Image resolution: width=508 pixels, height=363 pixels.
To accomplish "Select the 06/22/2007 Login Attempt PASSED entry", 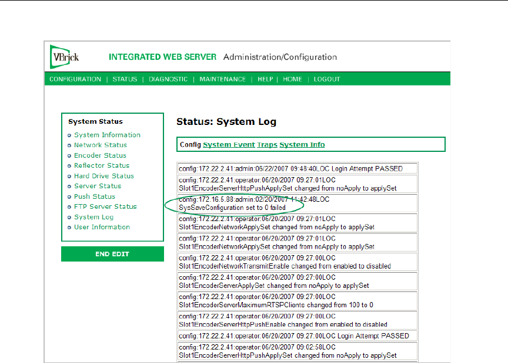I will tap(298, 169).
